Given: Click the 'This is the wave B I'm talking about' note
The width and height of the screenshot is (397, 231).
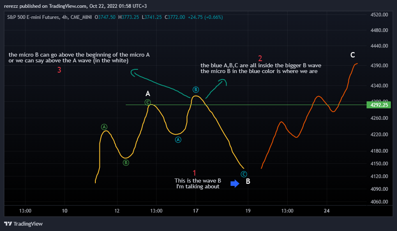Looking at the screenshot, I should click(198, 183).
